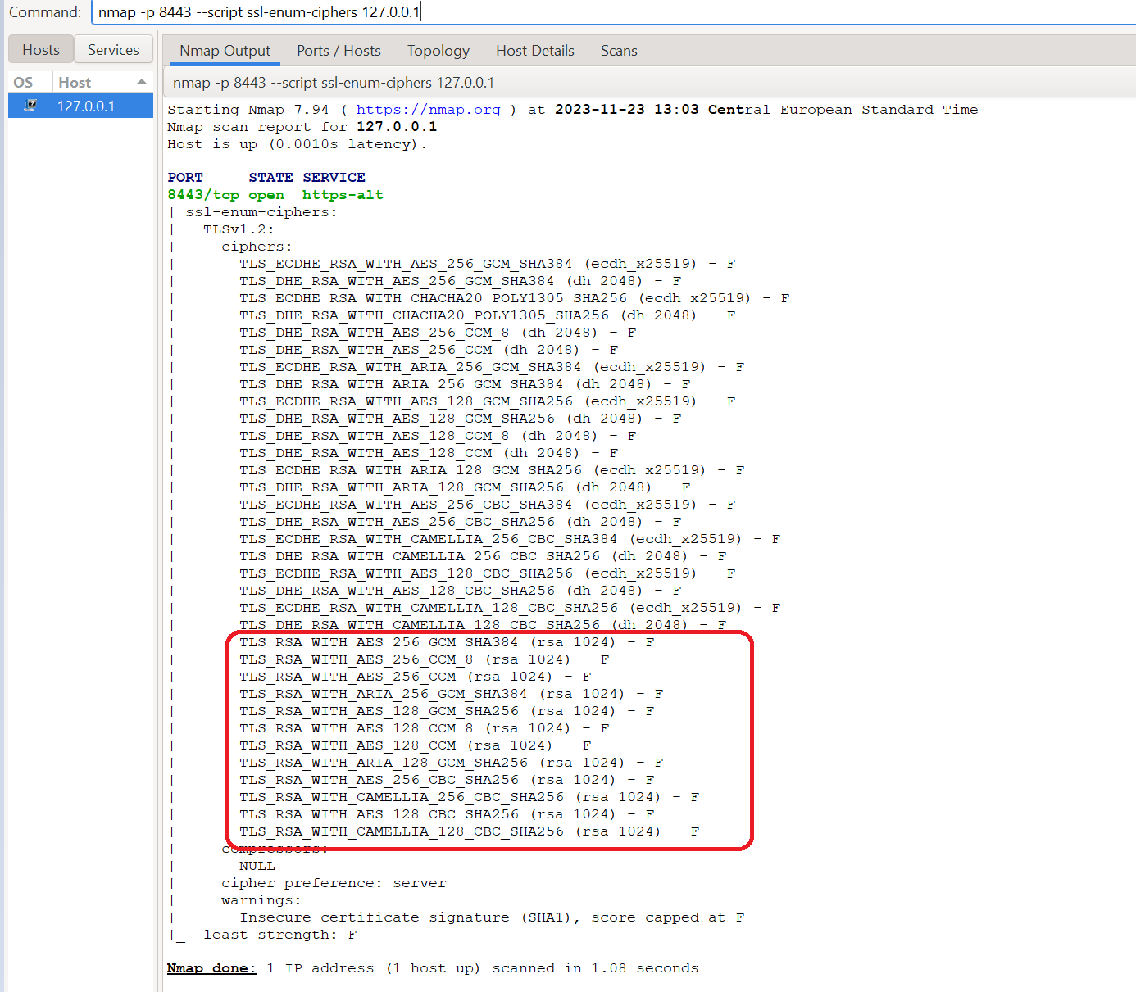1136x992 pixels.
Task: Switch to the Services list view
Action: click(113, 50)
